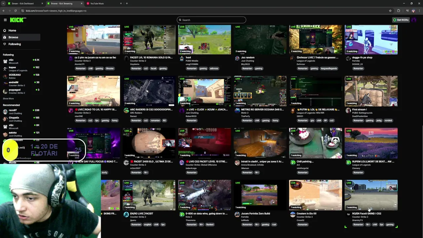Click Clonexy streamer avatar

click(x=348, y=162)
